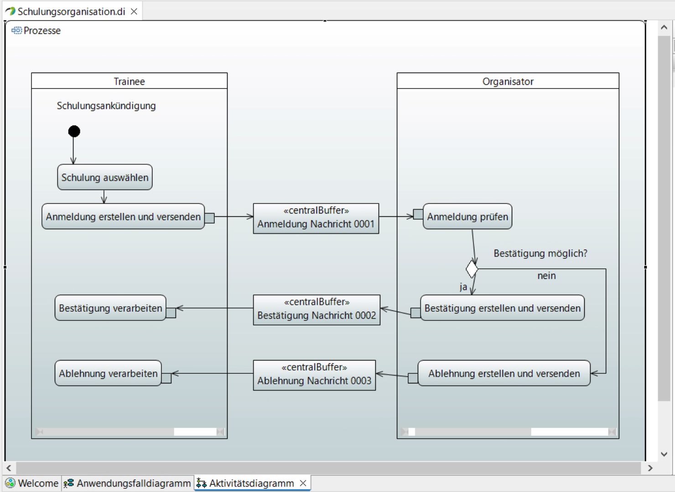Select the Schulungsankündigung label

click(106, 105)
